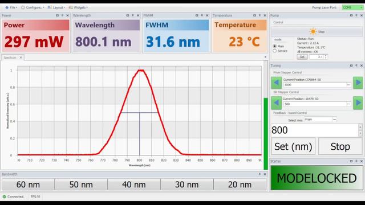Click the pump current value field 2.1
The height and width of the screenshot is (205, 365).
(317, 57)
